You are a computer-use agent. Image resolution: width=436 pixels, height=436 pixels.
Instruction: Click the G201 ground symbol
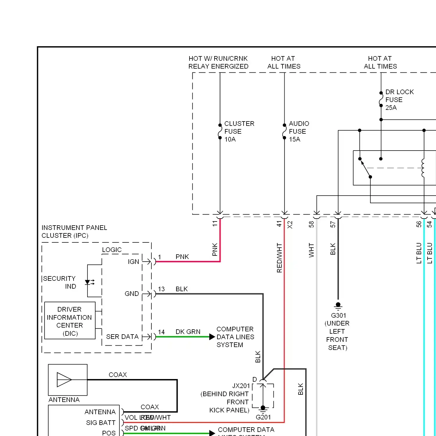click(x=263, y=409)
